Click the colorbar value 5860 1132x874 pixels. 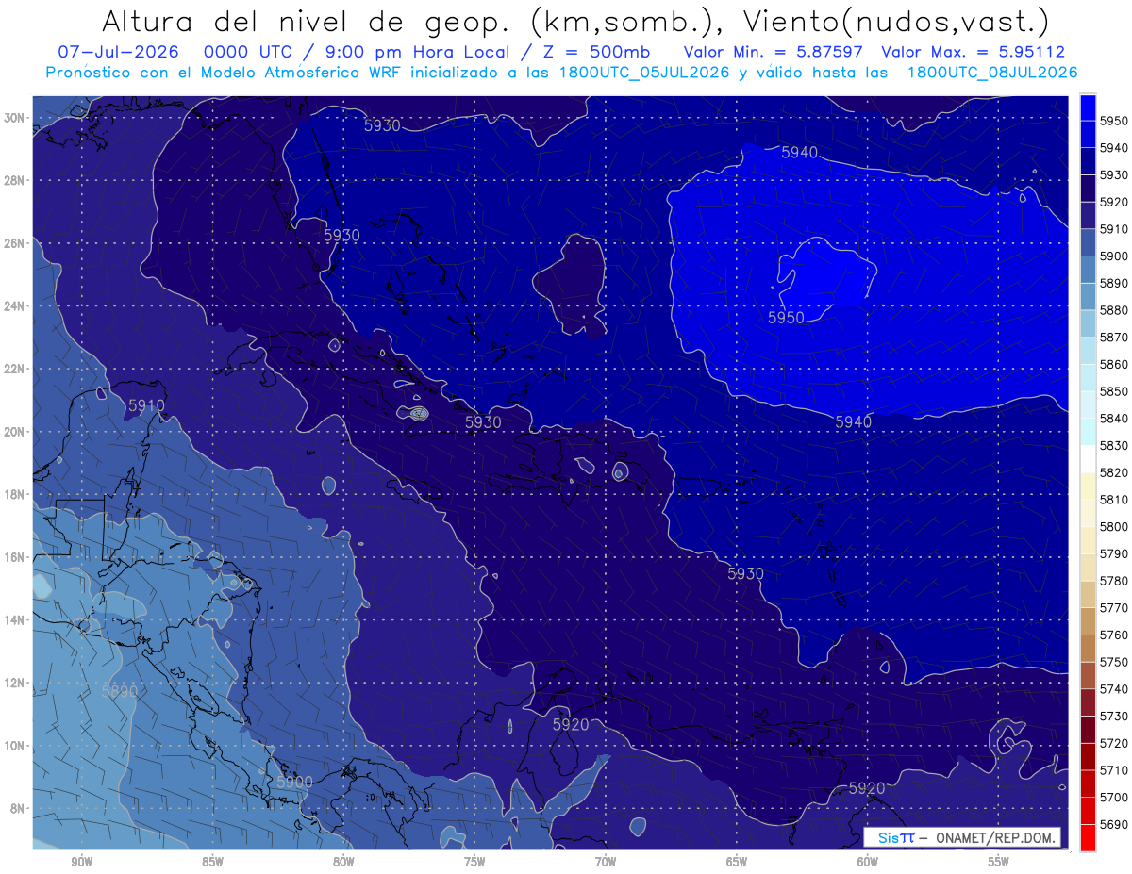coord(1114,364)
